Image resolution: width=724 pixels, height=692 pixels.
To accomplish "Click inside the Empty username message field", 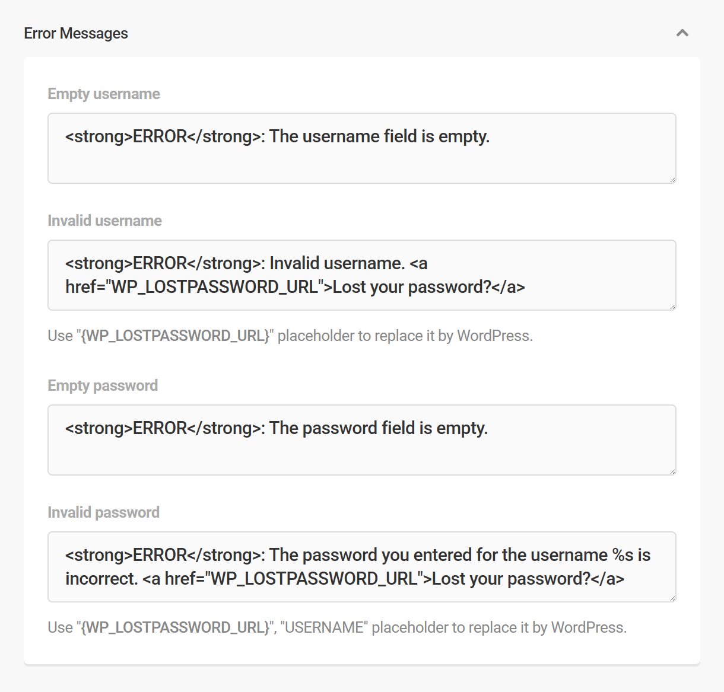I will (x=361, y=148).
